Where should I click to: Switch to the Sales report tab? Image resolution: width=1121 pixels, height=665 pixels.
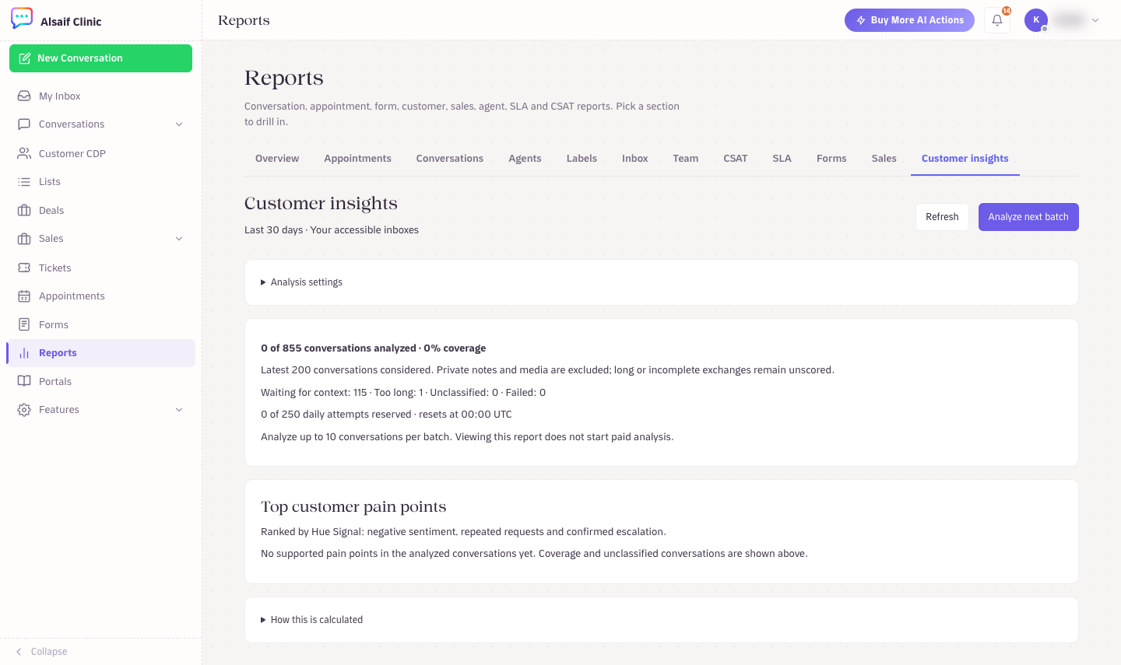[884, 159]
